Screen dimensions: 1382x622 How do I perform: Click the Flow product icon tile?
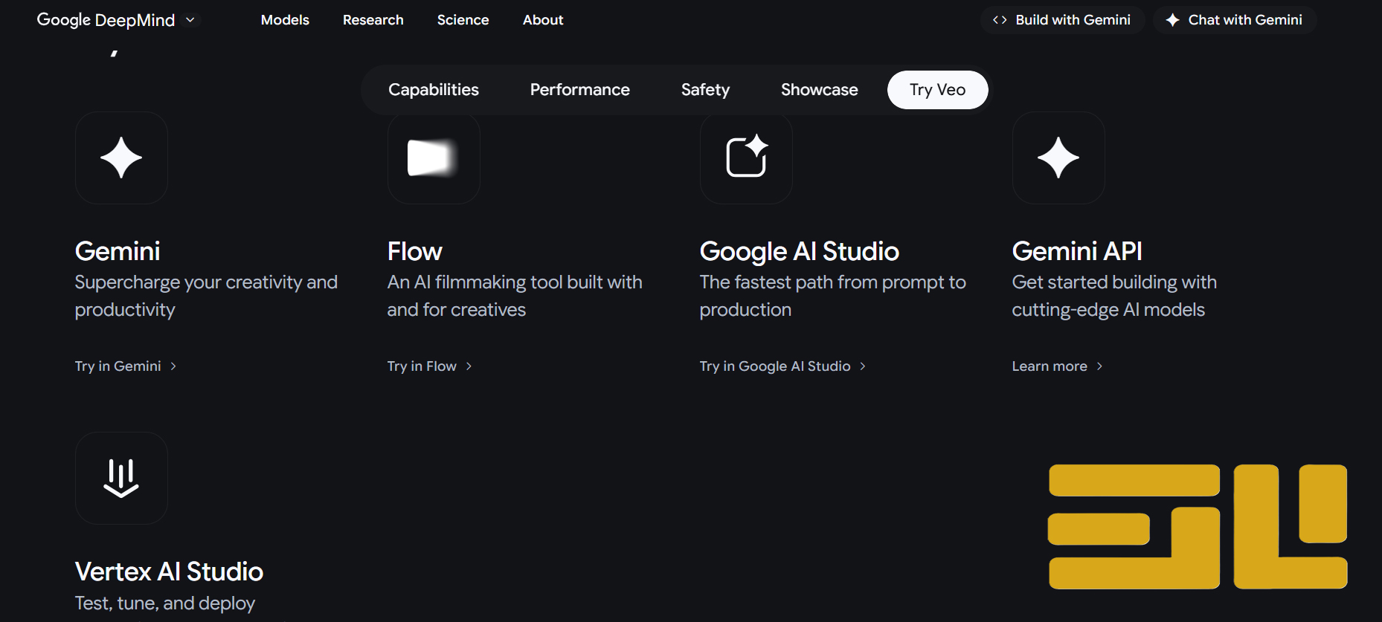434,158
